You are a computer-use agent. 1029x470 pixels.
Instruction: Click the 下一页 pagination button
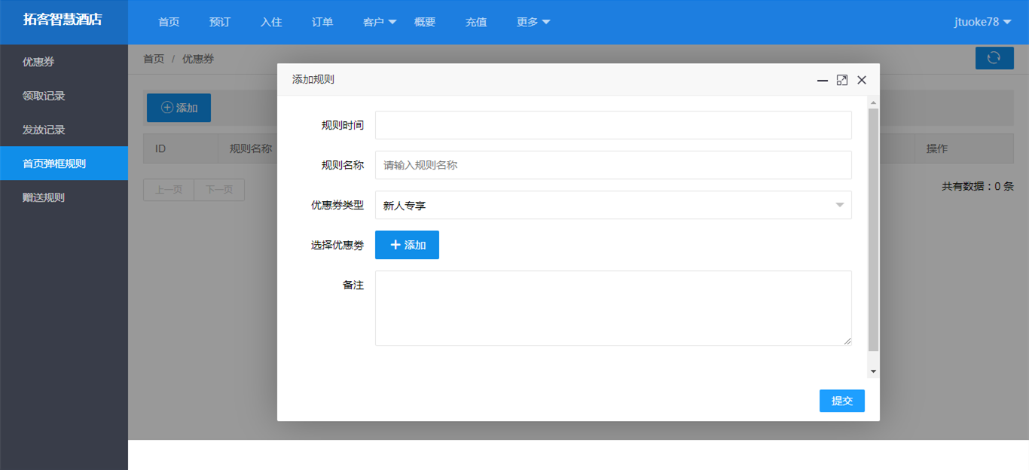point(219,190)
